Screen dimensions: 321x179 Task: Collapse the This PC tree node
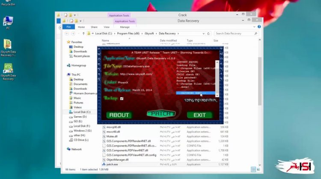click(64, 75)
